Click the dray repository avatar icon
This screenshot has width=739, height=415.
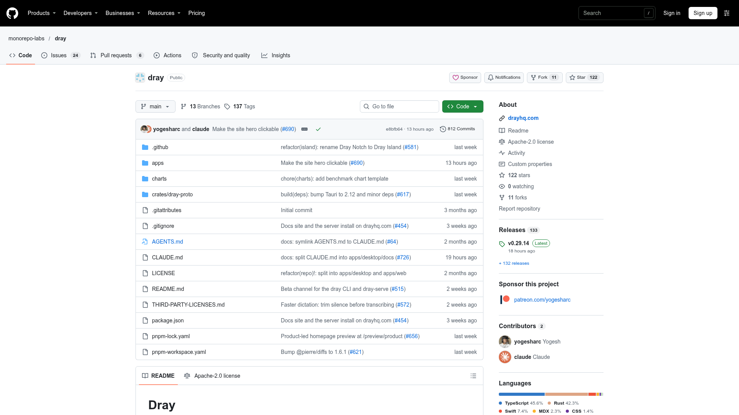(x=140, y=78)
